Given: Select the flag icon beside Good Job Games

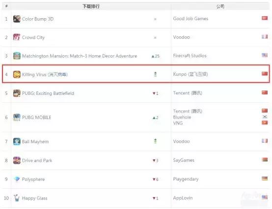Looking at the screenshot, I should 265,18.
